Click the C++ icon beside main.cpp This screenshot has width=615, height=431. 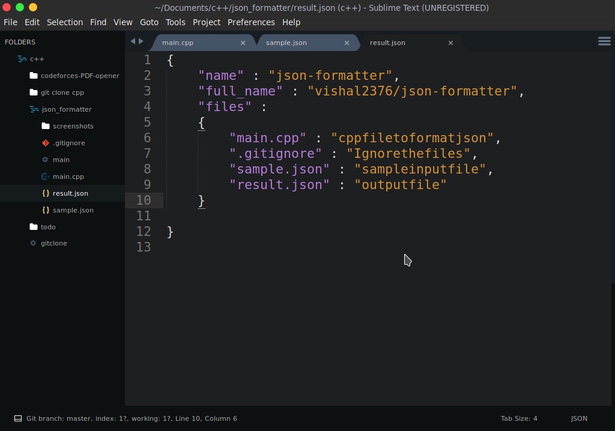pyautogui.click(x=46, y=176)
